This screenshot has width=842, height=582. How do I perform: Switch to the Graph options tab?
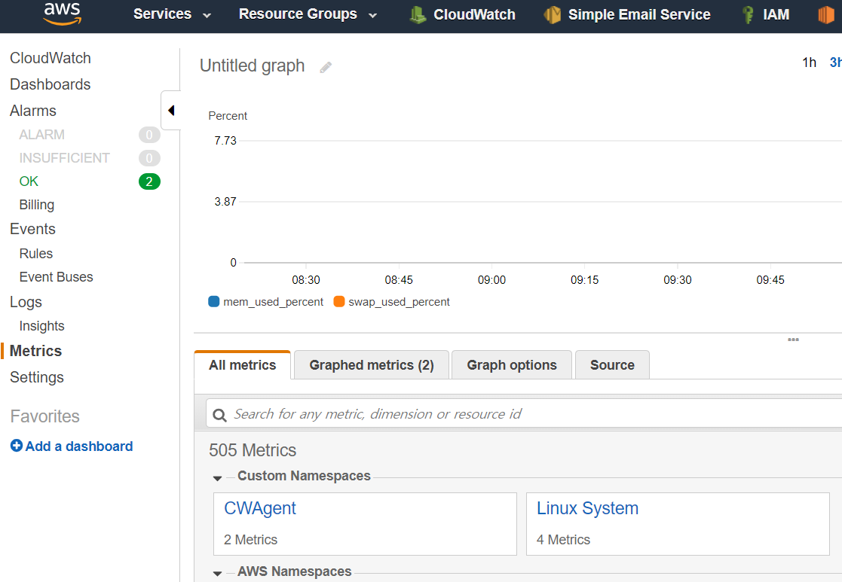click(512, 365)
